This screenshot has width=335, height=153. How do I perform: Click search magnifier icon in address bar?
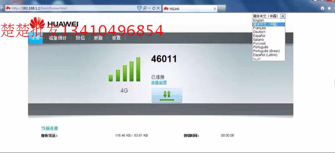145,8
